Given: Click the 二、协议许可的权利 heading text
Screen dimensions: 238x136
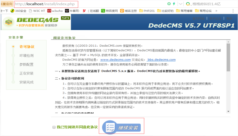Looking at the screenshot, I should pyautogui.click(x=70, y=78).
